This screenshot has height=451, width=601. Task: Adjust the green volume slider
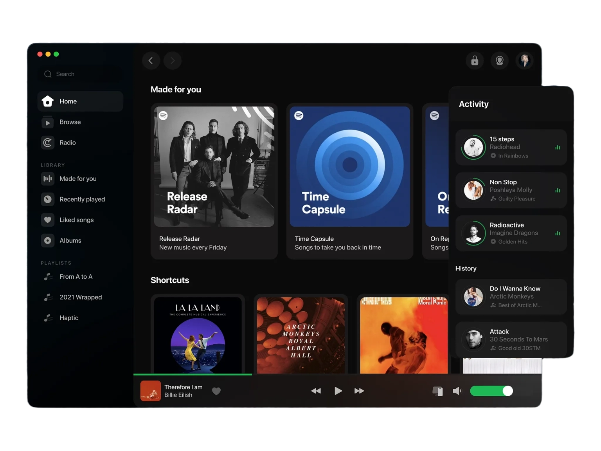coord(491,391)
